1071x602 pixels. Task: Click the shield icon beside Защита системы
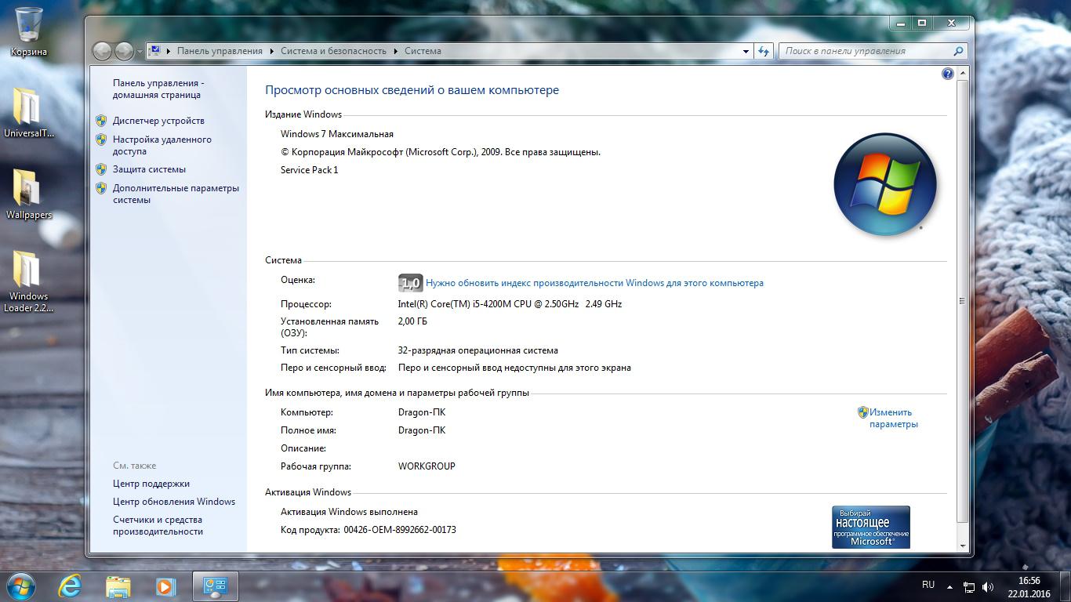(101, 169)
